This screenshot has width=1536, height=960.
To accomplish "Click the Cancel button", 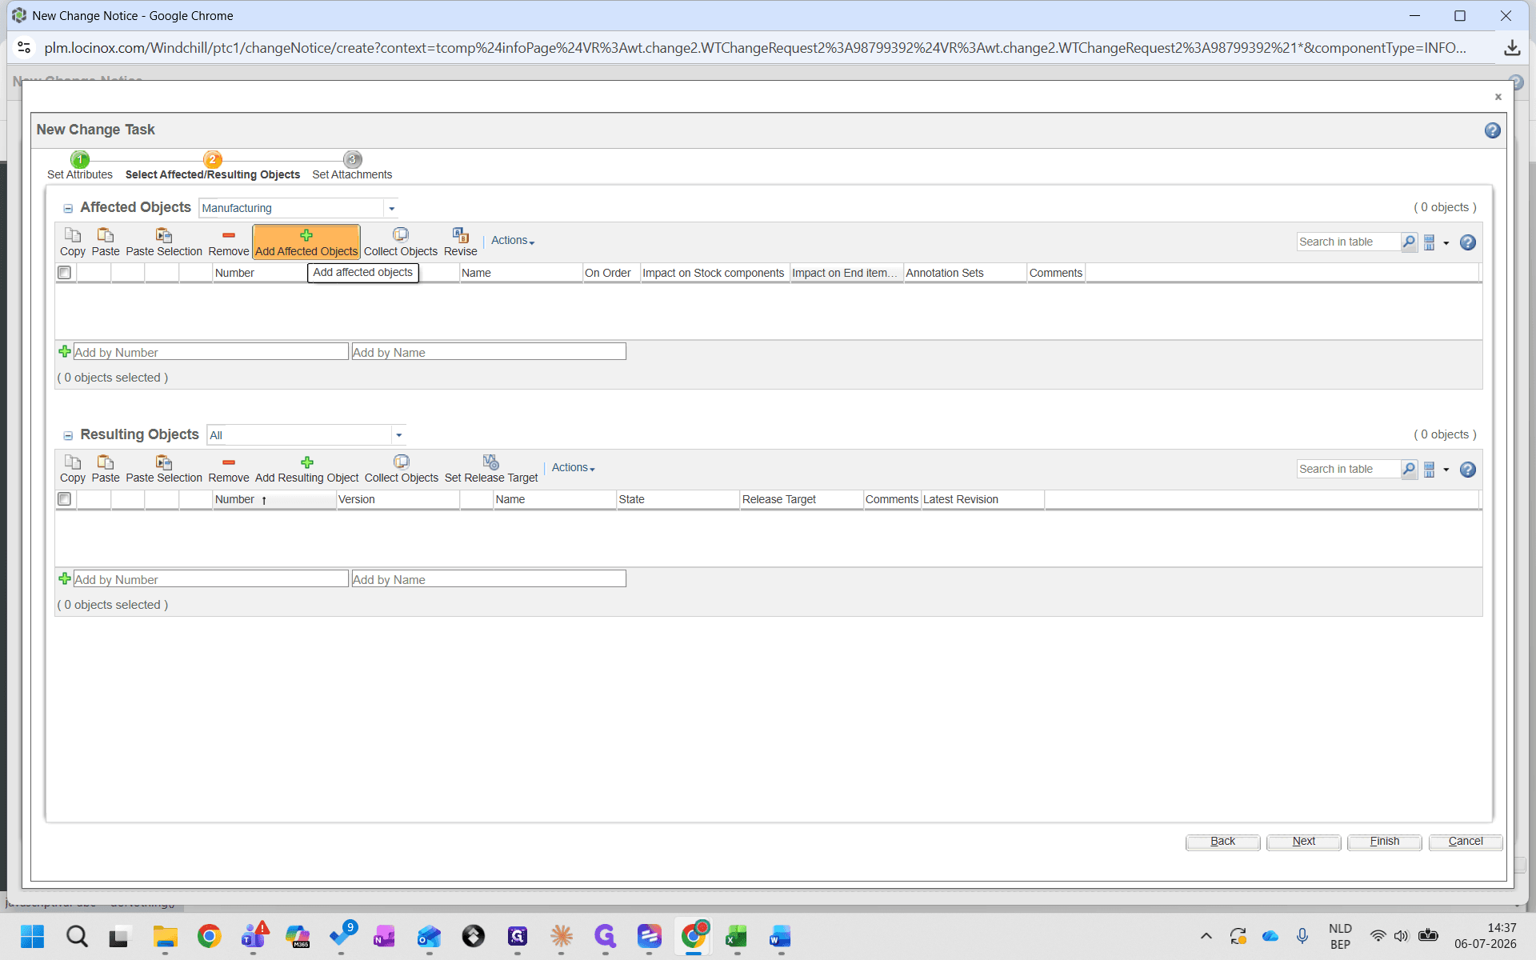I will (1465, 842).
